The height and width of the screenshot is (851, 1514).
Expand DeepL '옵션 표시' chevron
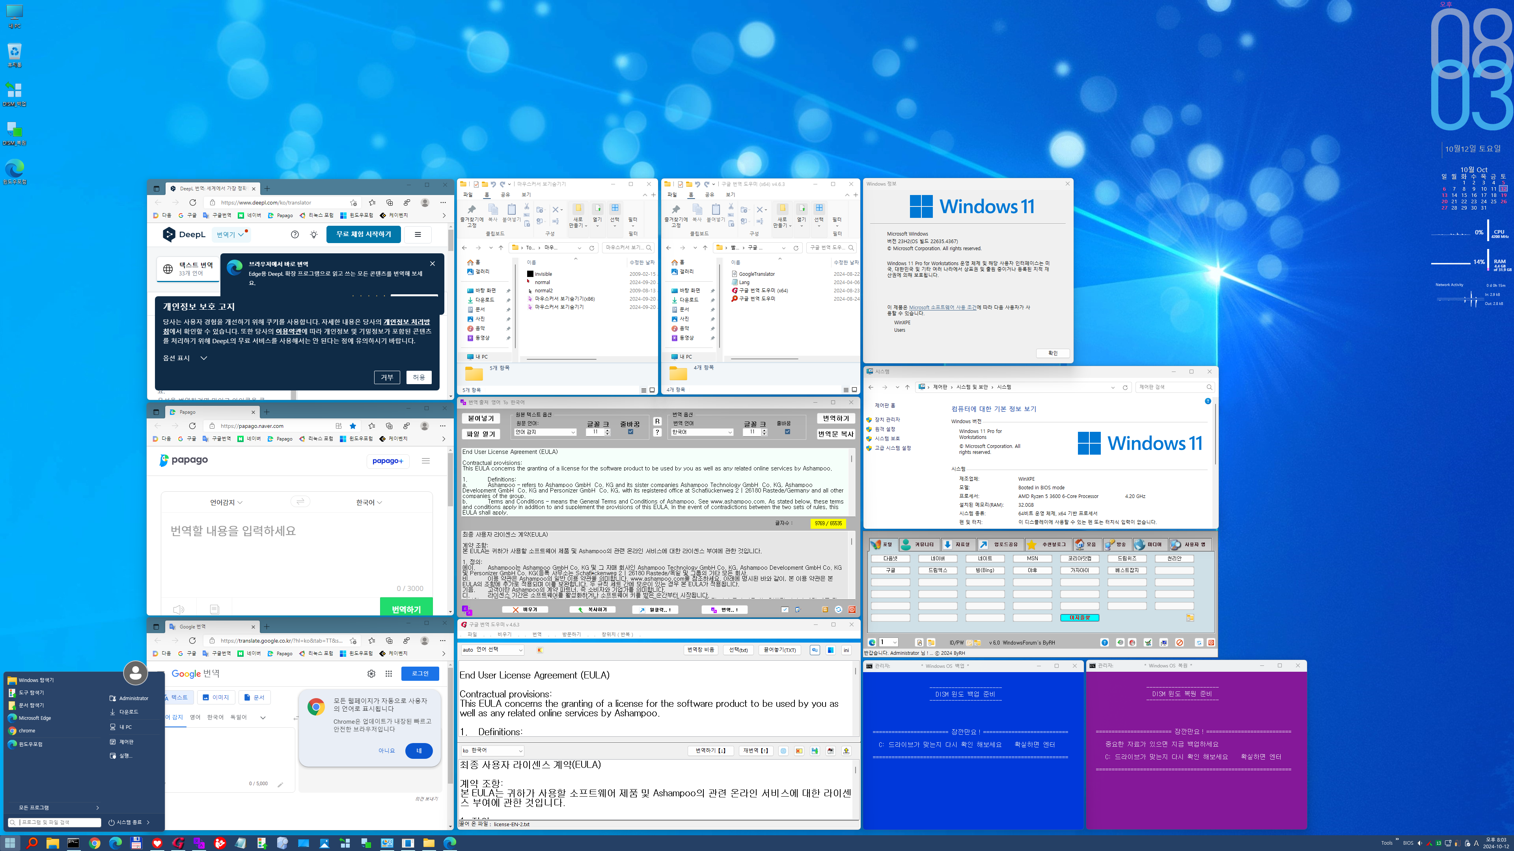[203, 358]
